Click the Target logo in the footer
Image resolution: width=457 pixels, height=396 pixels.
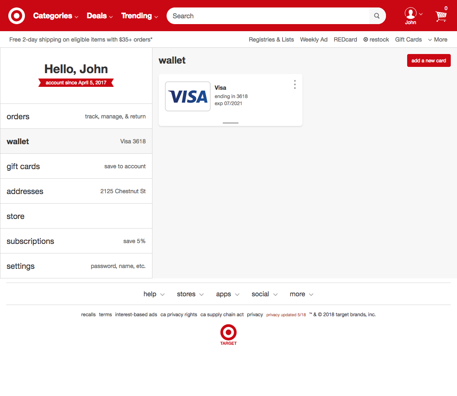click(228, 332)
